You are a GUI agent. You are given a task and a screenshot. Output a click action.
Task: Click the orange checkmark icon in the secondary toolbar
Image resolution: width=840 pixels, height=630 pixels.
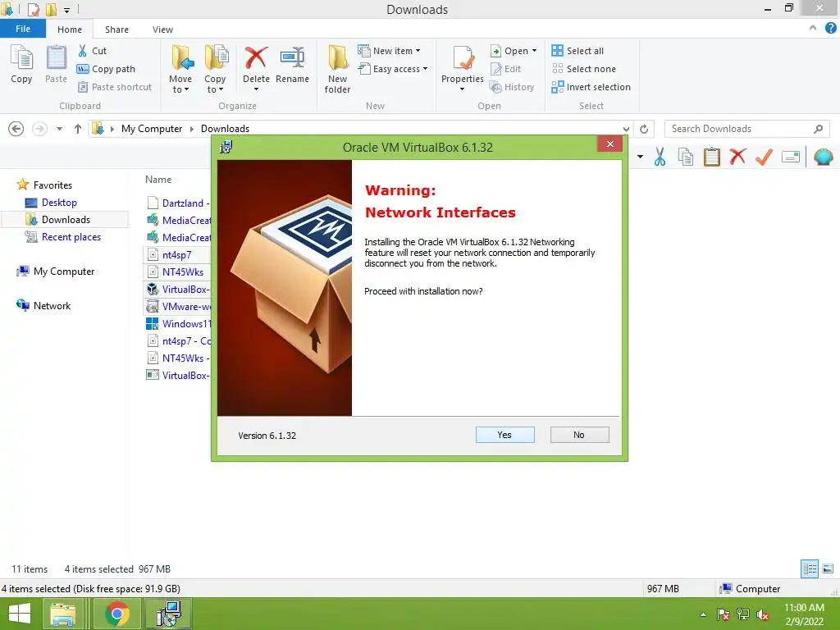coord(764,157)
